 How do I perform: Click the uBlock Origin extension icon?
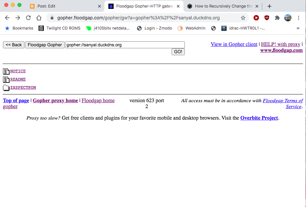click(267, 18)
